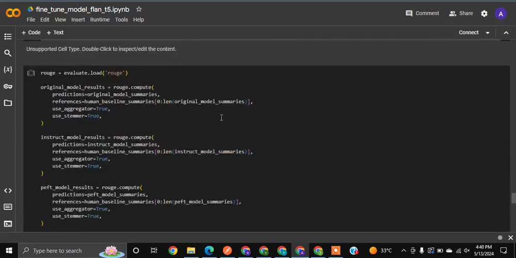Open the clock showing 4:40 PM
This screenshot has height=258, width=516.
click(483, 250)
